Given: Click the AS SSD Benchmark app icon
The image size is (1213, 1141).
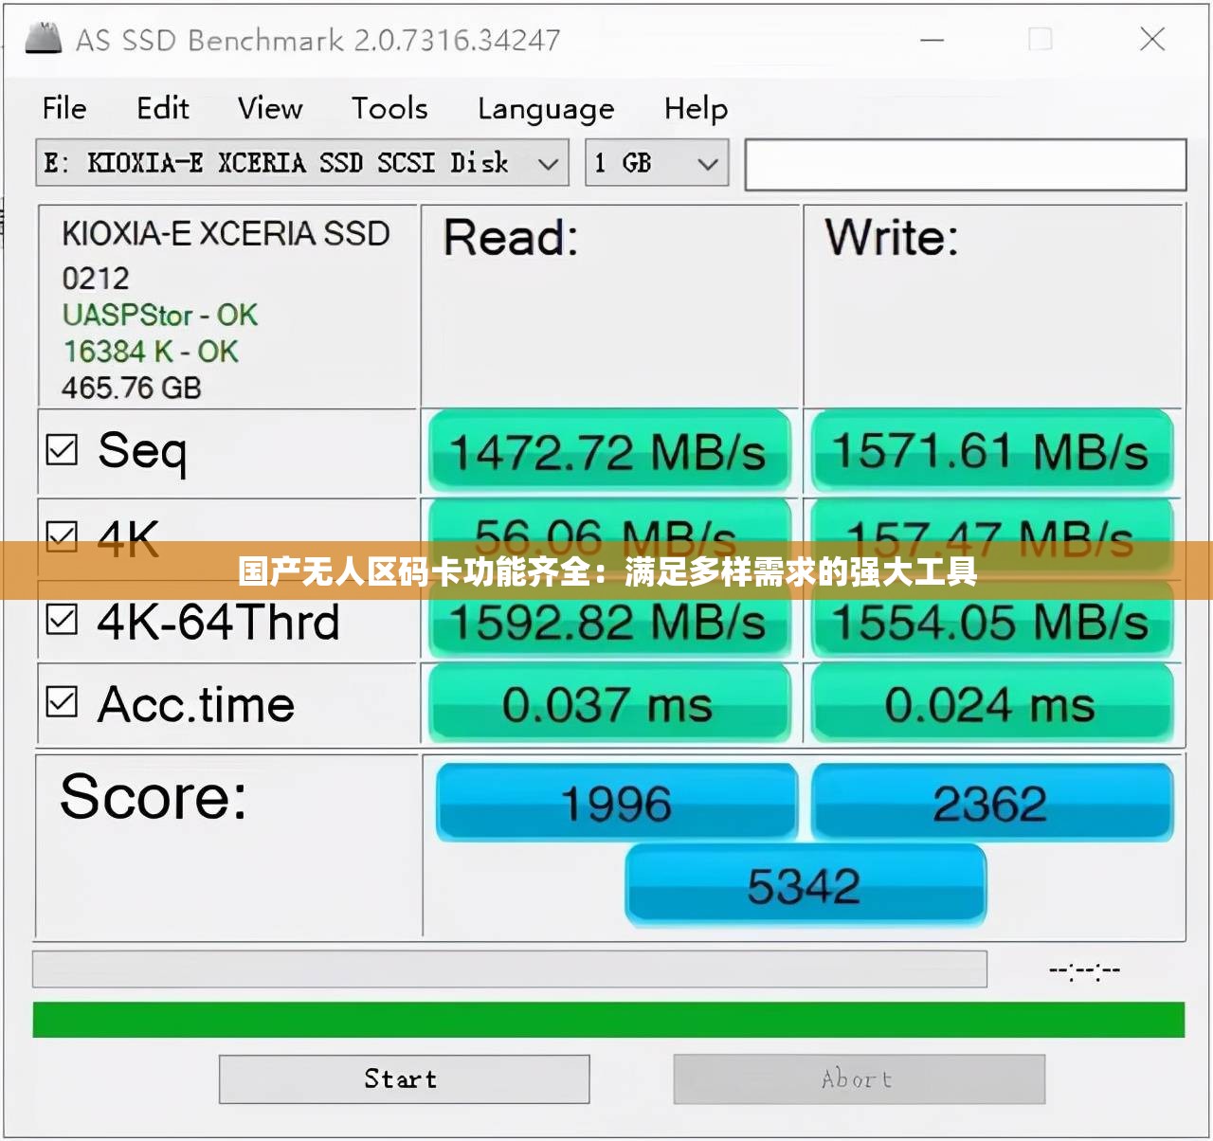Looking at the screenshot, I should (x=43, y=39).
